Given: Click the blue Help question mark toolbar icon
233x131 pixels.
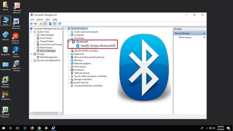Looking at the screenshot, I should (50, 24).
